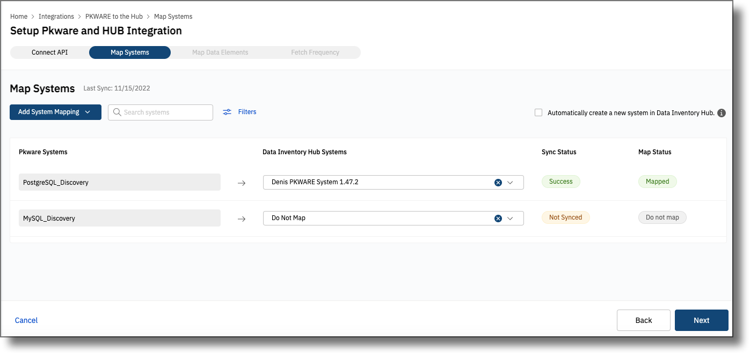Click the Next button
This screenshot has height=354, width=750.
701,320
